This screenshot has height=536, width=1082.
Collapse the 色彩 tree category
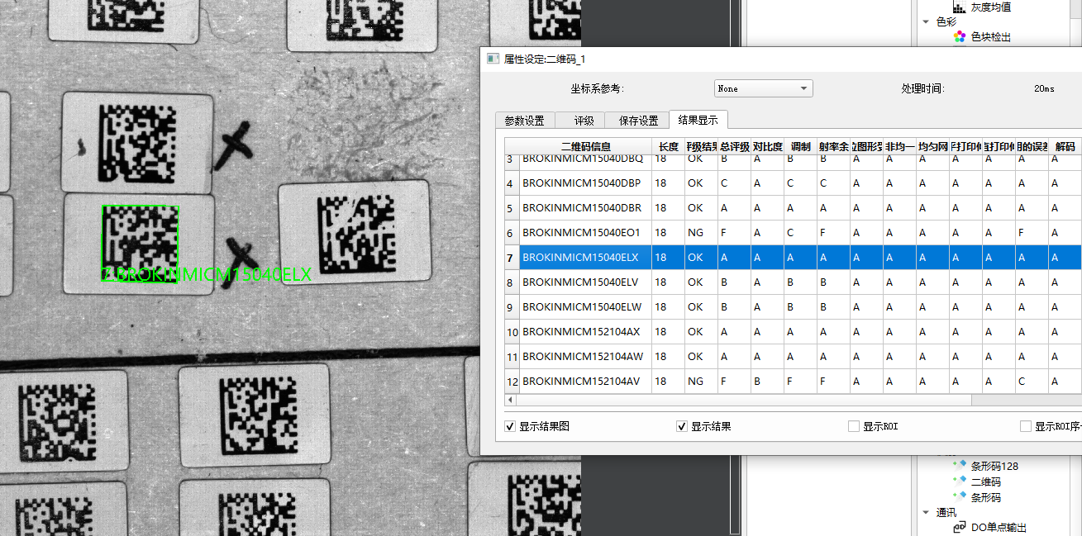[926, 21]
